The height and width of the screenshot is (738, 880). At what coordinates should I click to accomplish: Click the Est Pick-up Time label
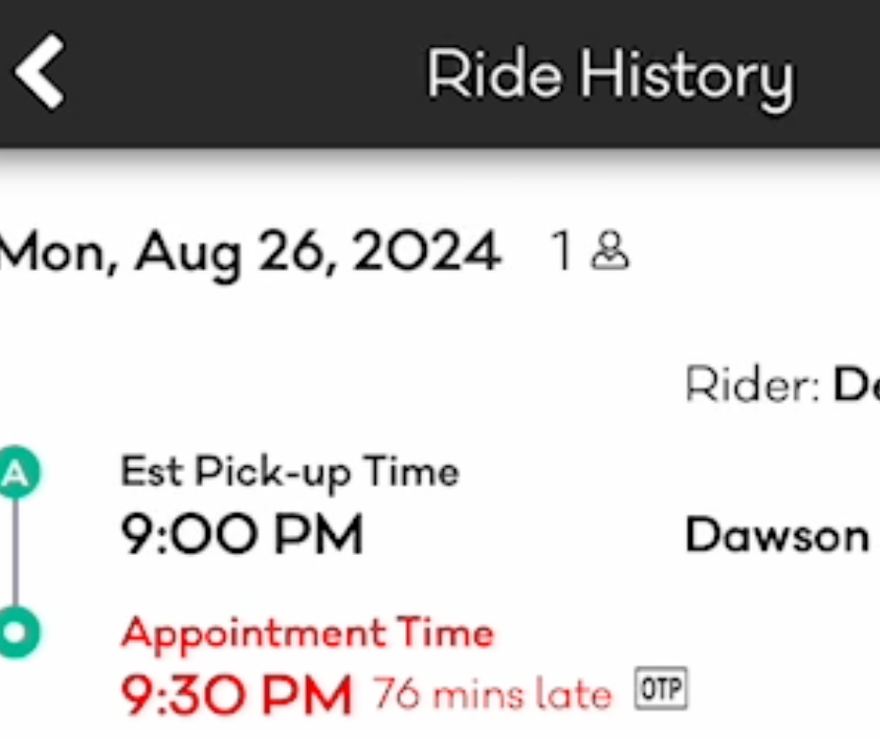[289, 471]
